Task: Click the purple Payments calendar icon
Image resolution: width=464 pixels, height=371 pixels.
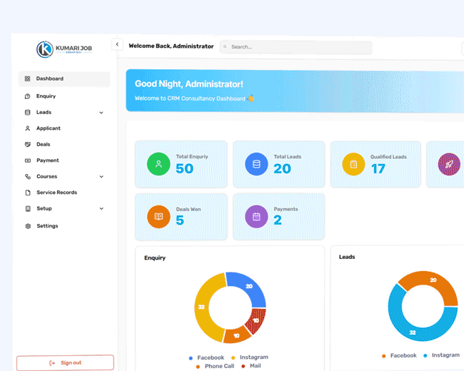Action: click(256, 216)
